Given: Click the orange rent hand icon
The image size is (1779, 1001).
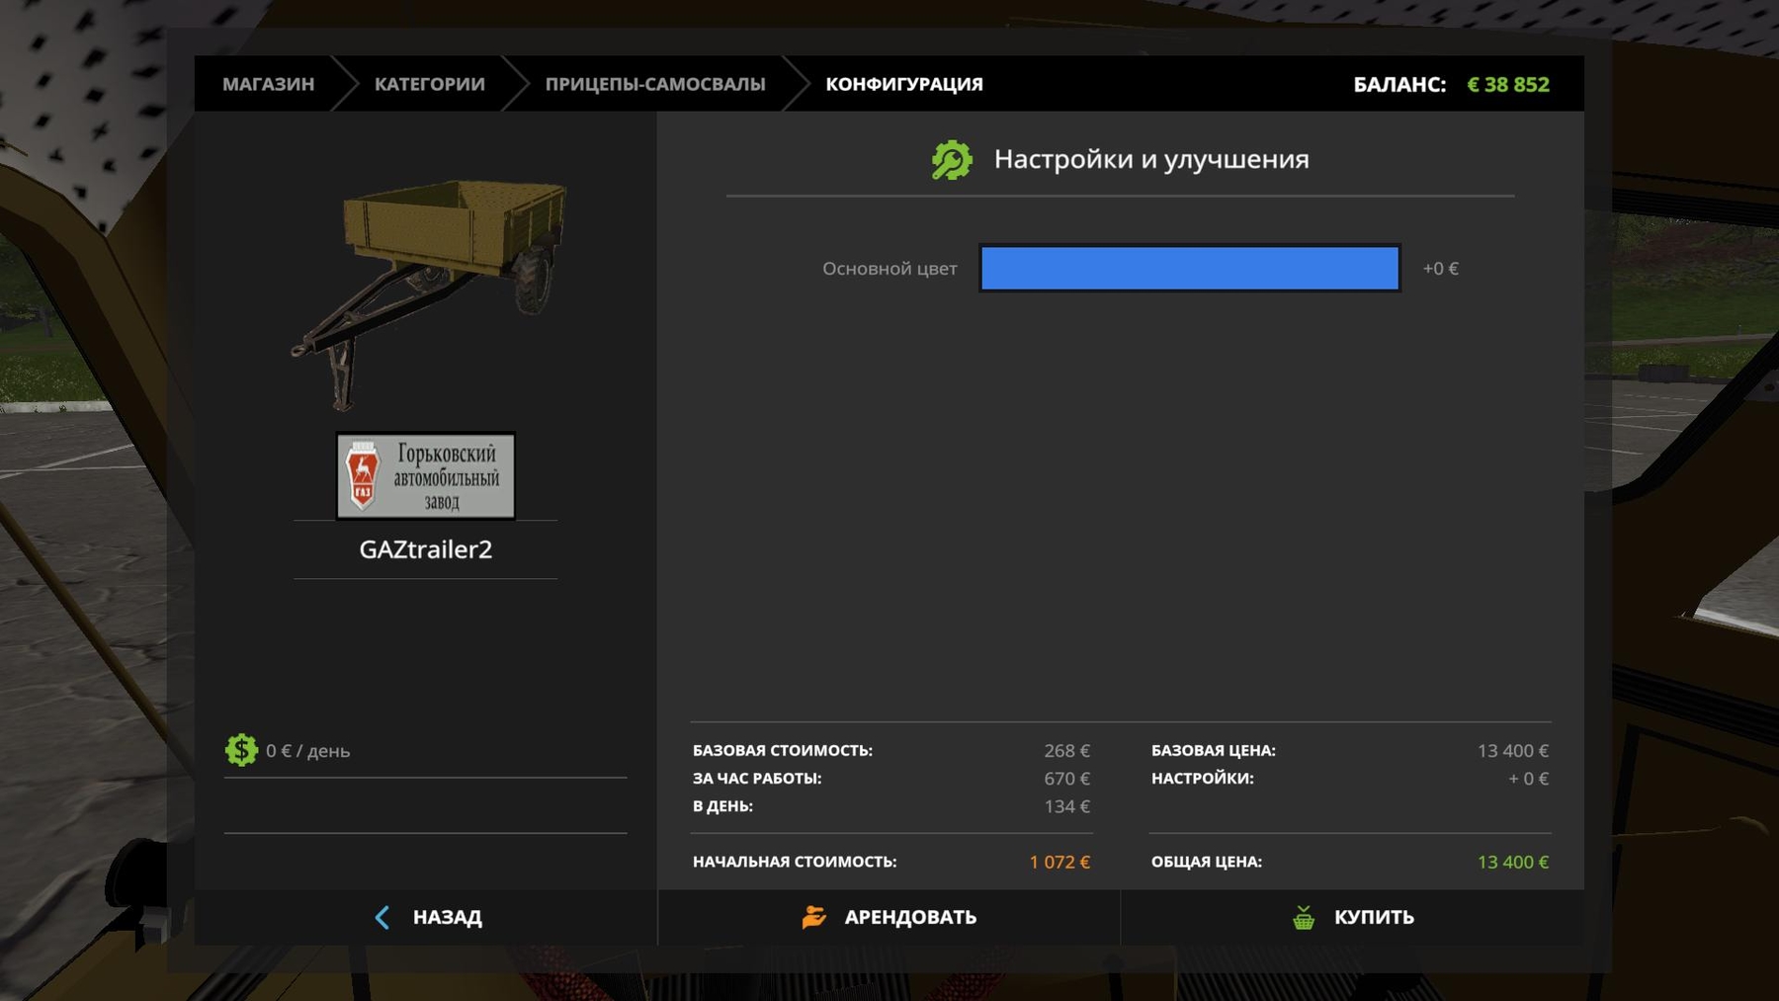Looking at the screenshot, I should pyautogui.click(x=813, y=917).
